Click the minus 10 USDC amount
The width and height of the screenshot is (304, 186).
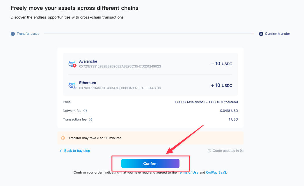pos(222,64)
